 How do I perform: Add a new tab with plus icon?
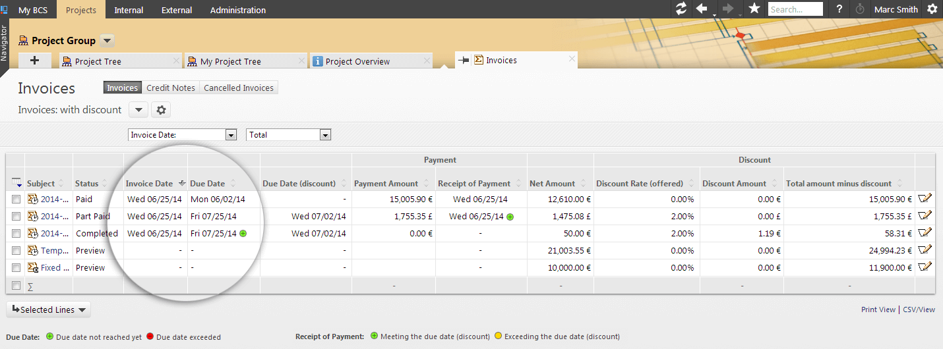pos(35,61)
